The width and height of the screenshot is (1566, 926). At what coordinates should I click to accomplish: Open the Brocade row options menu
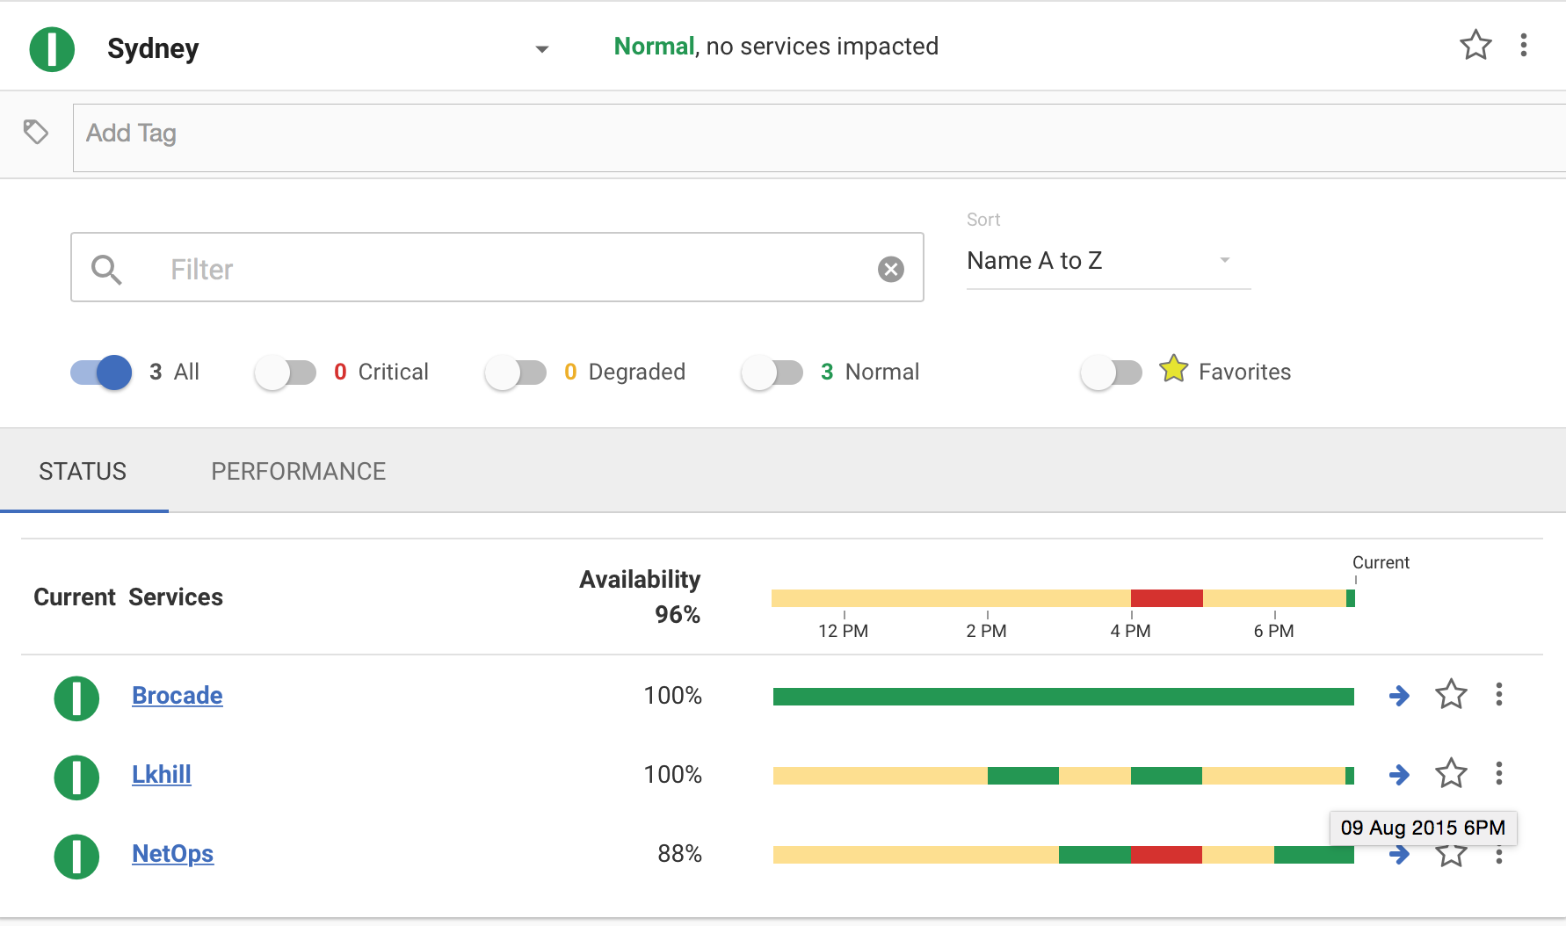coord(1499,695)
